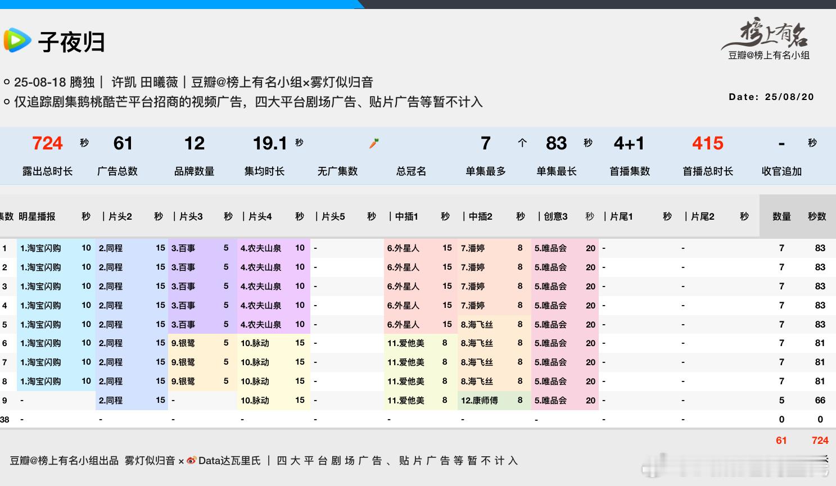The width and height of the screenshot is (836, 486).
Task: Click 11.爱他美 in episode 8 row
Action: (405, 381)
